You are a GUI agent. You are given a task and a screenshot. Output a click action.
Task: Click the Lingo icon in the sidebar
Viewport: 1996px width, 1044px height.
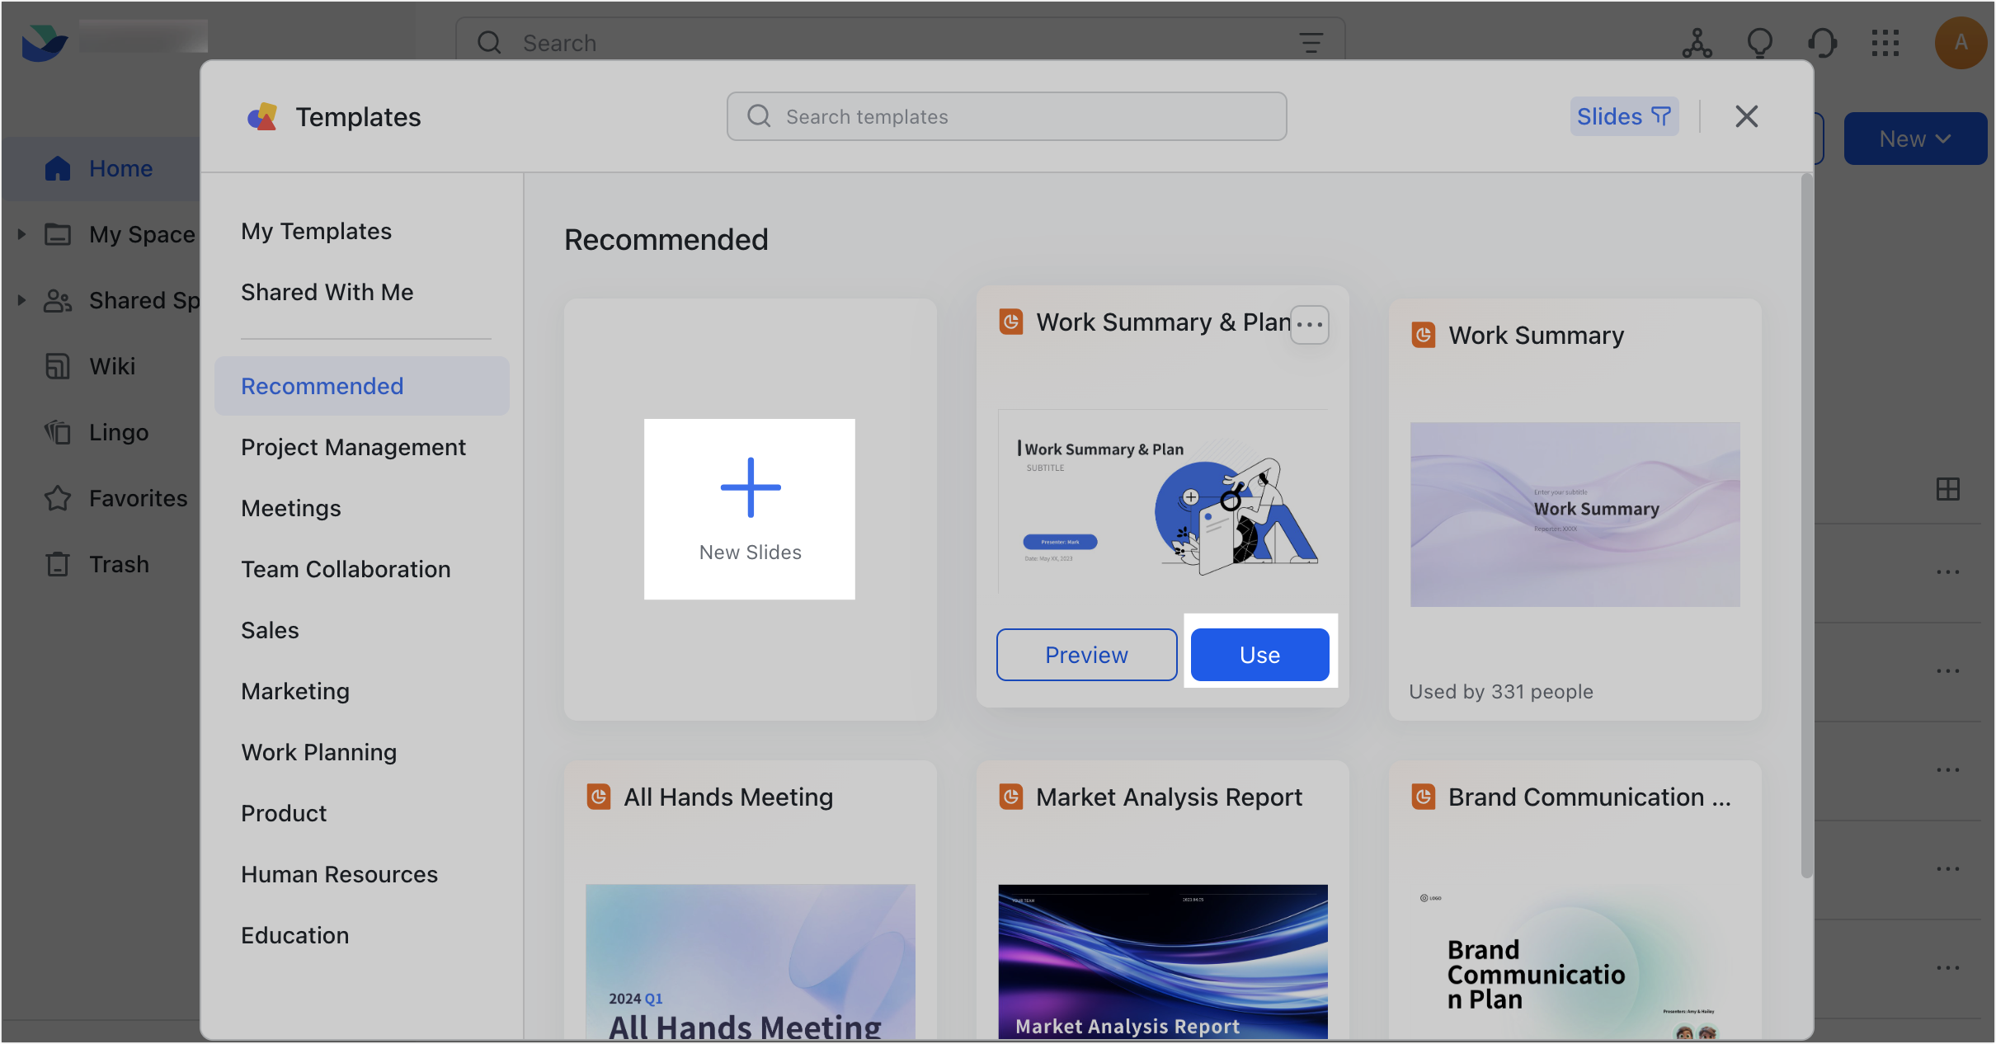[57, 432]
